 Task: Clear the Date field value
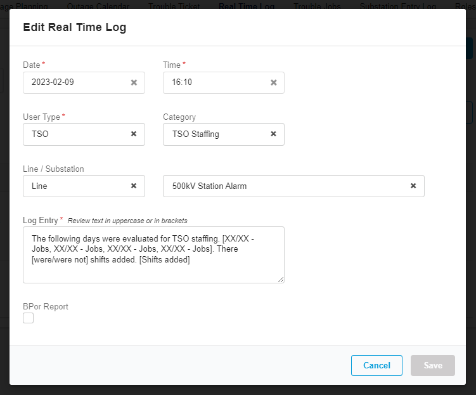click(134, 82)
